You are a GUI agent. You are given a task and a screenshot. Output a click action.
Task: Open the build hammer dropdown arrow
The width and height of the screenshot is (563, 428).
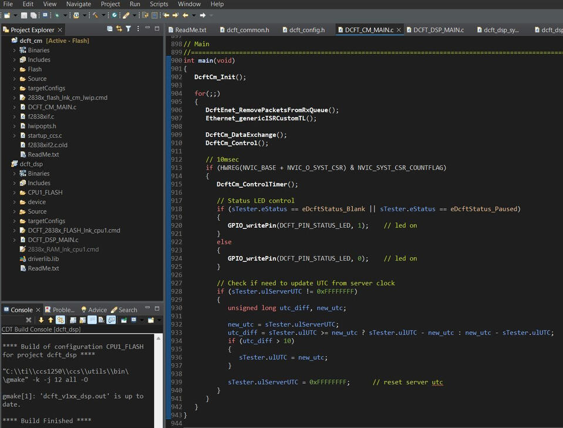103,15
